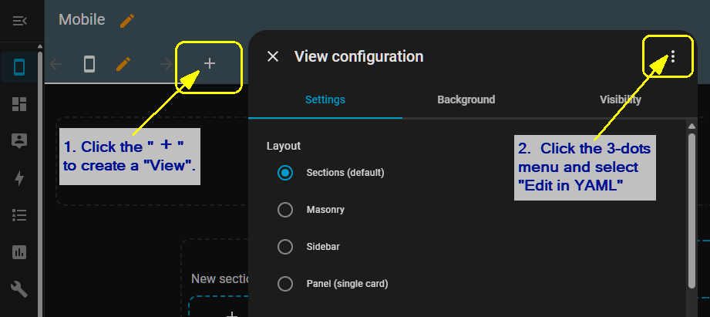The width and height of the screenshot is (710, 317).
Task: Move view left with back arrow
Action: pos(56,64)
